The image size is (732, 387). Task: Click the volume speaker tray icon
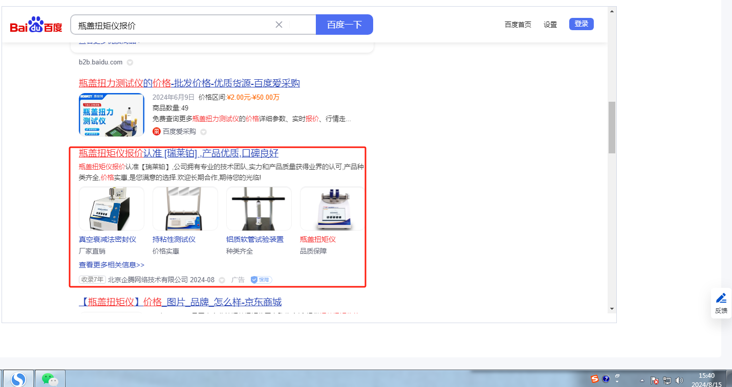pos(679,380)
